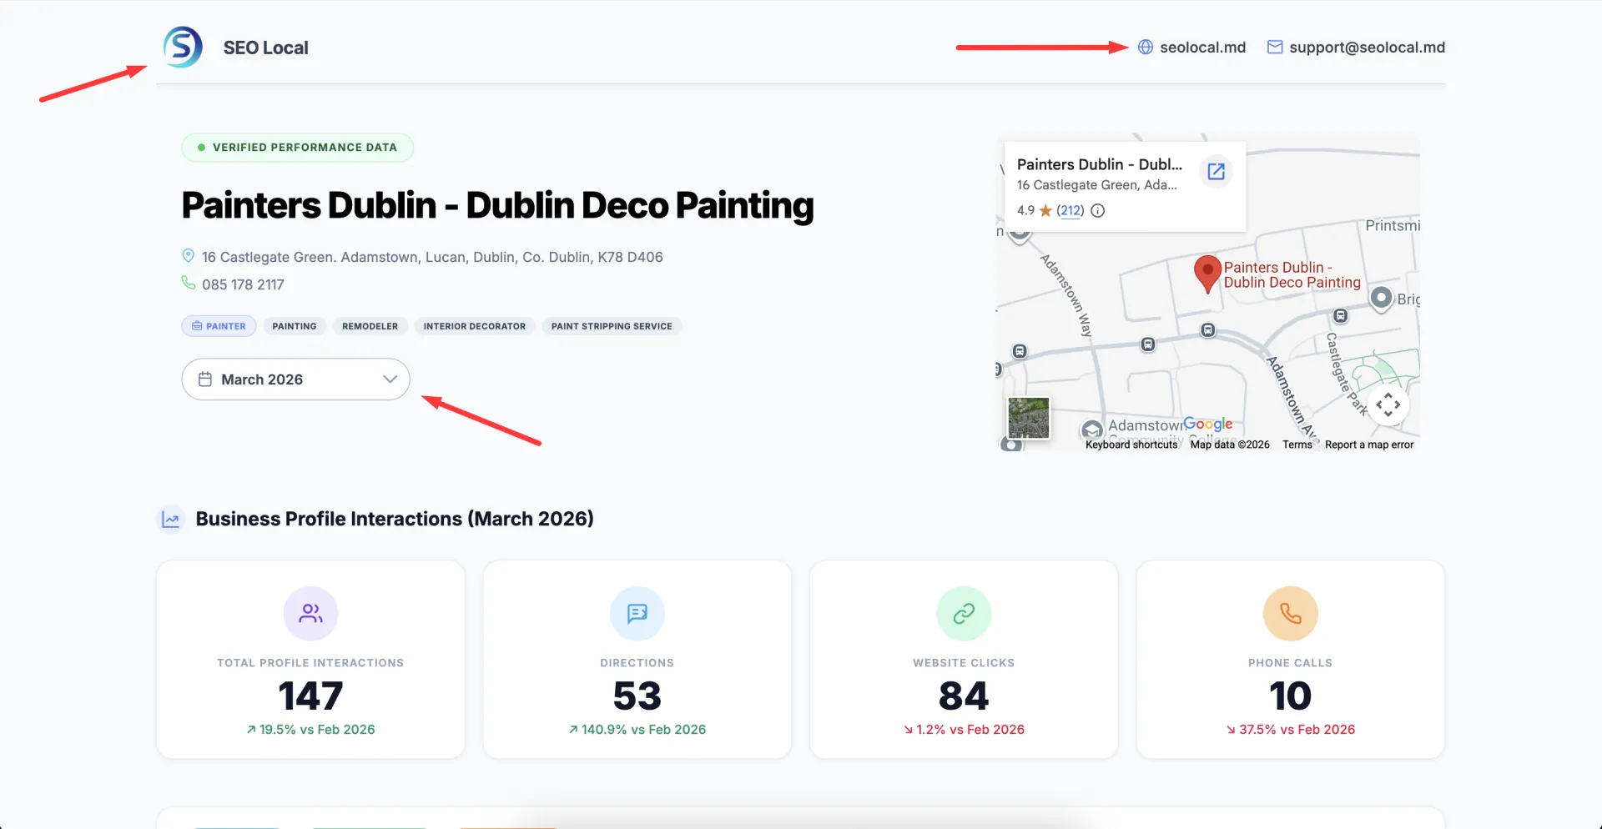Click the business address text line
The width and height of the screenshot is (1602, 829).
tap(432, 257)
